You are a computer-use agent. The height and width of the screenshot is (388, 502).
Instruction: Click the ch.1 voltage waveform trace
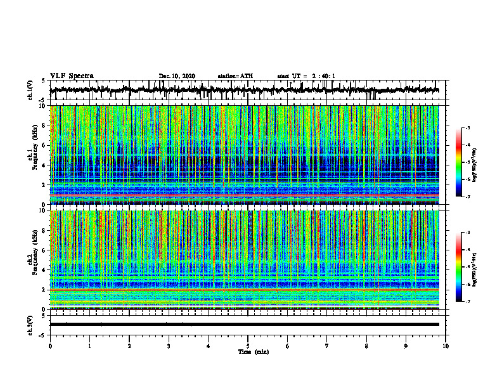(245, 90)
